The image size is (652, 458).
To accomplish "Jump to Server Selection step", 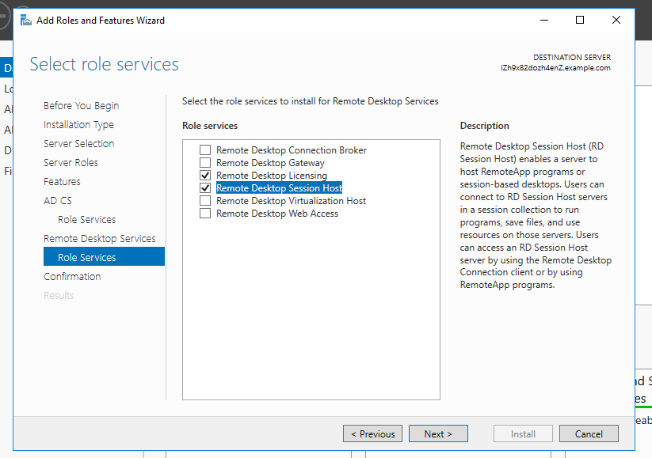I will point(79,144).
